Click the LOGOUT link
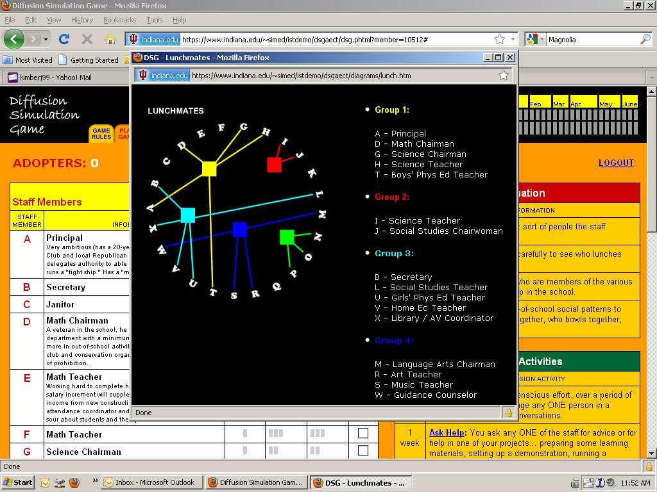The image size is (657, 492). [615, 163]
